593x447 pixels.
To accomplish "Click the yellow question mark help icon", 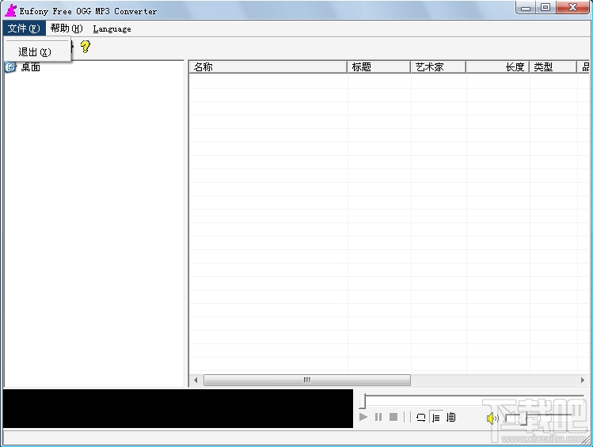I will (86, 47).
